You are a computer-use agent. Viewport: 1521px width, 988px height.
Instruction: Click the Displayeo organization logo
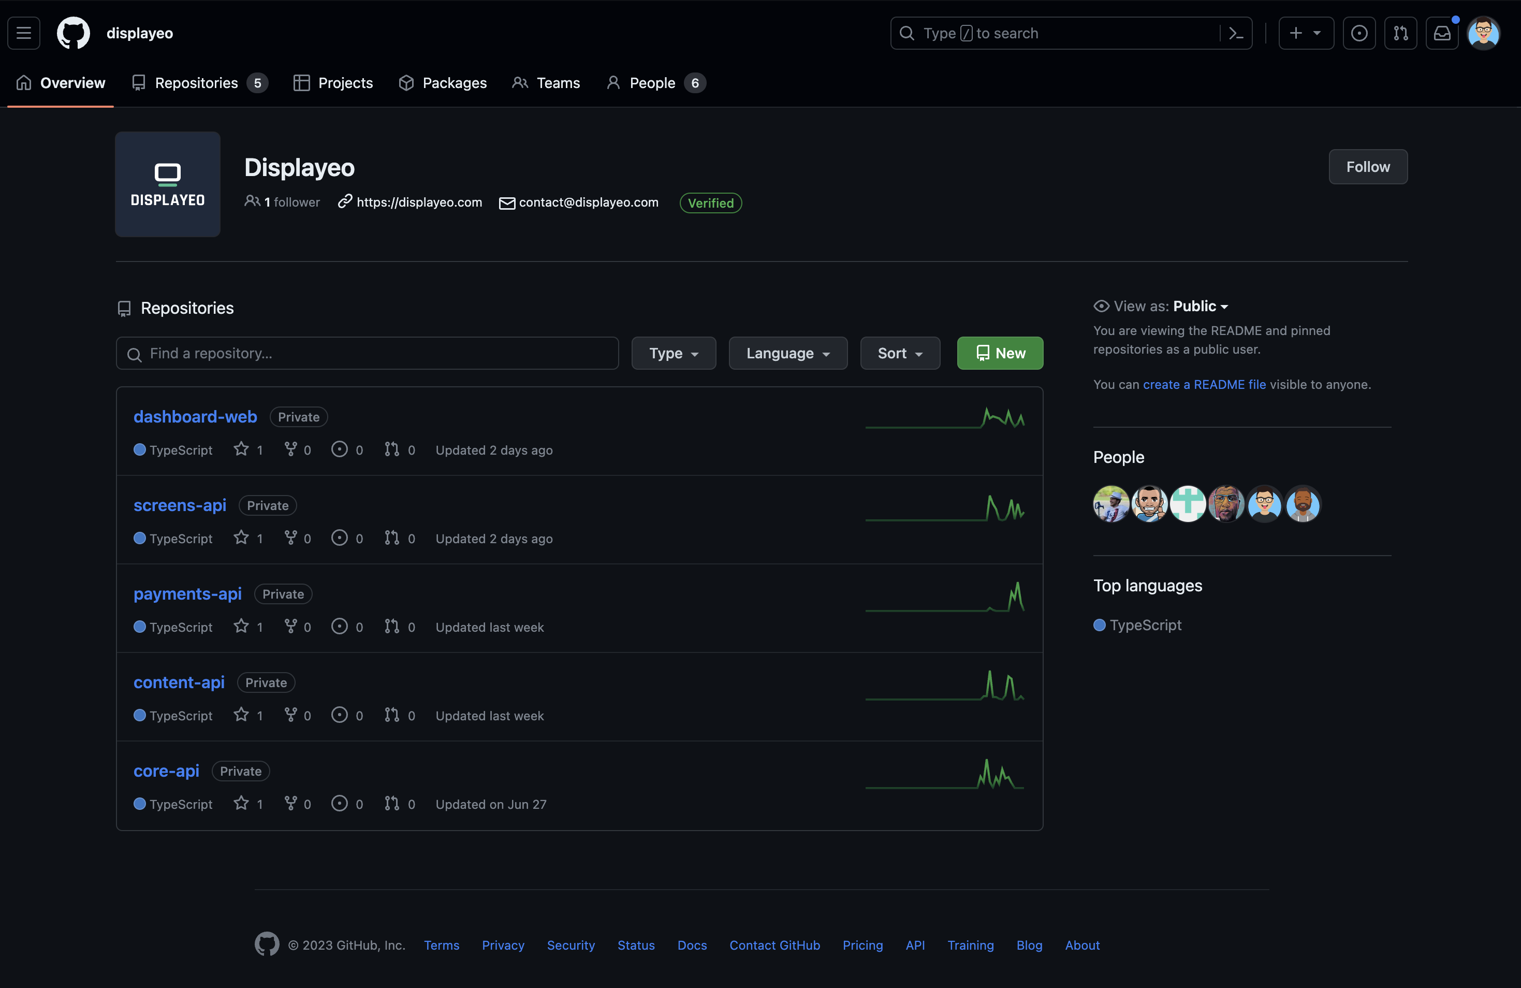[167, 184]
